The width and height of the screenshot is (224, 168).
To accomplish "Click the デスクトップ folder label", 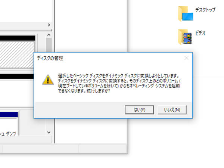I will [x=205, y=10].
